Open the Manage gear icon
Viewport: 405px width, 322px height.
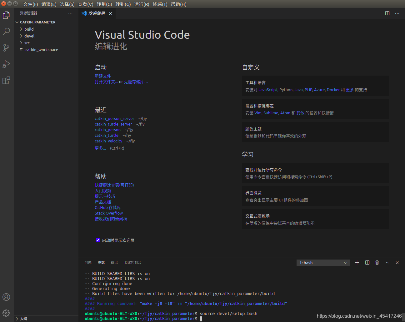click(6, 313)
